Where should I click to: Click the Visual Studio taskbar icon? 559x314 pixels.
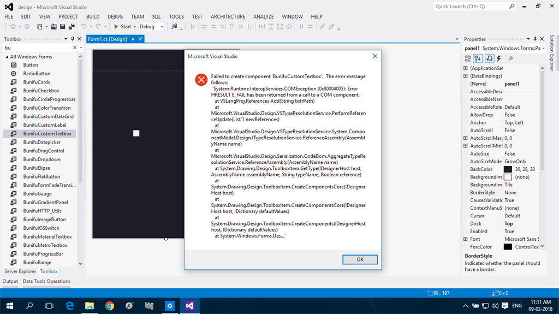coord(189,306)
